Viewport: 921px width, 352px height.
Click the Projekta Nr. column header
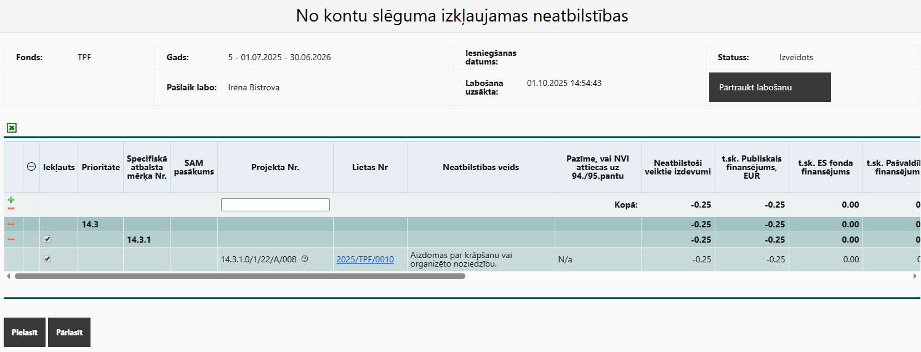coord(275,167)
